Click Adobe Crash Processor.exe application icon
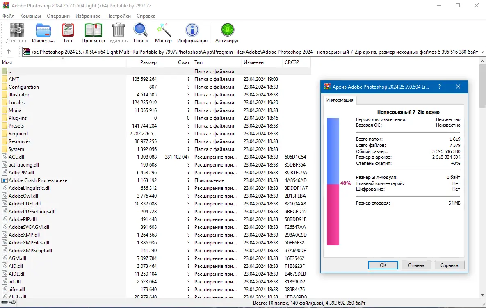Screen dimensions: 486x308 (x=5, y=180)
